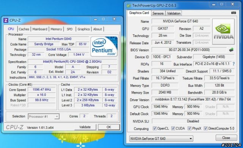This screenshot has height=148, width=243.
Task: Click the Driver Version field
Action: click(193, 99)
